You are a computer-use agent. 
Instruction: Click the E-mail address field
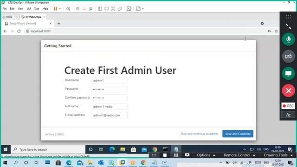(x=109, y=115)
